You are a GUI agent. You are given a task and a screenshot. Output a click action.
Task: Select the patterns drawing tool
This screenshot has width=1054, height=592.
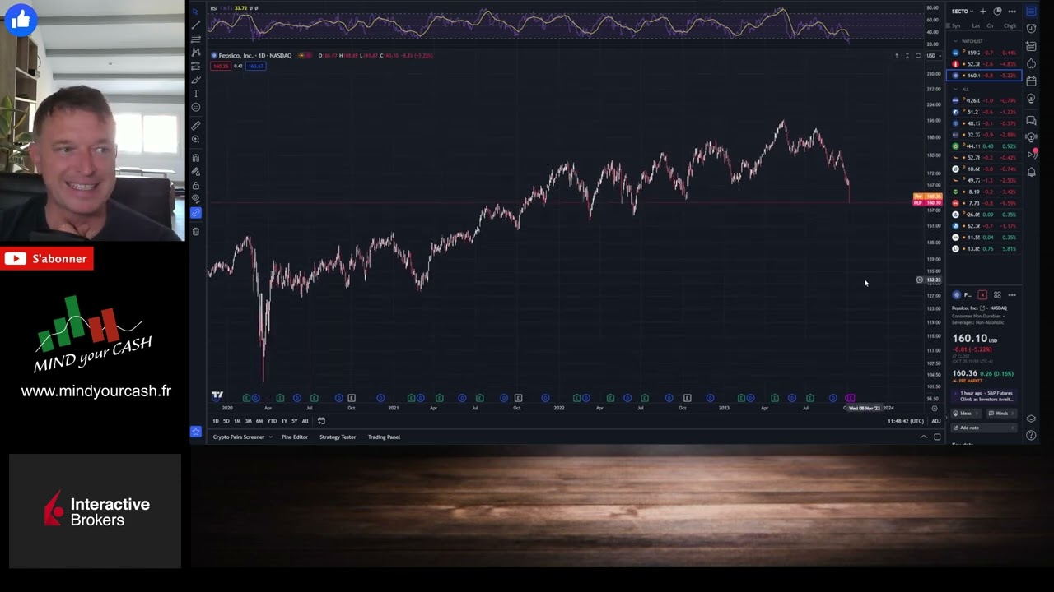pos(195,52)
